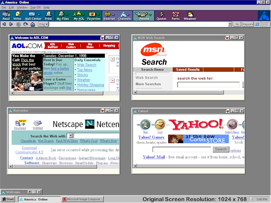Click the Windows Start button
The width and height of the screenshot is (271, 203).
point(8,199)
